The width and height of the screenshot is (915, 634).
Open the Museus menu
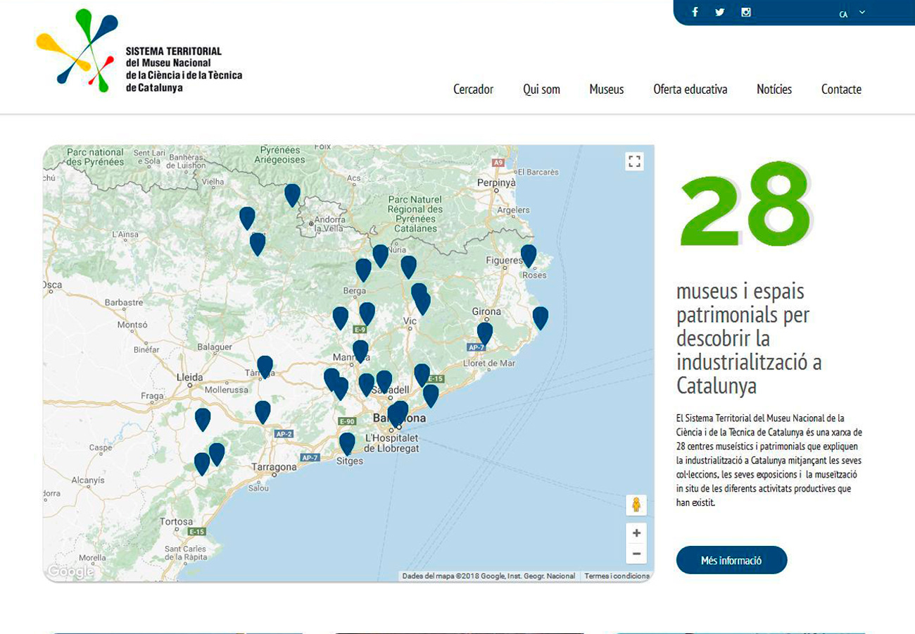pos(606,89)
